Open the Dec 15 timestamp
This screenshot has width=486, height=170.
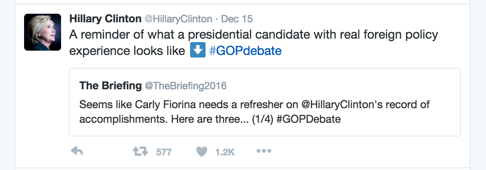pyautogui.click(x=237, y=19)
